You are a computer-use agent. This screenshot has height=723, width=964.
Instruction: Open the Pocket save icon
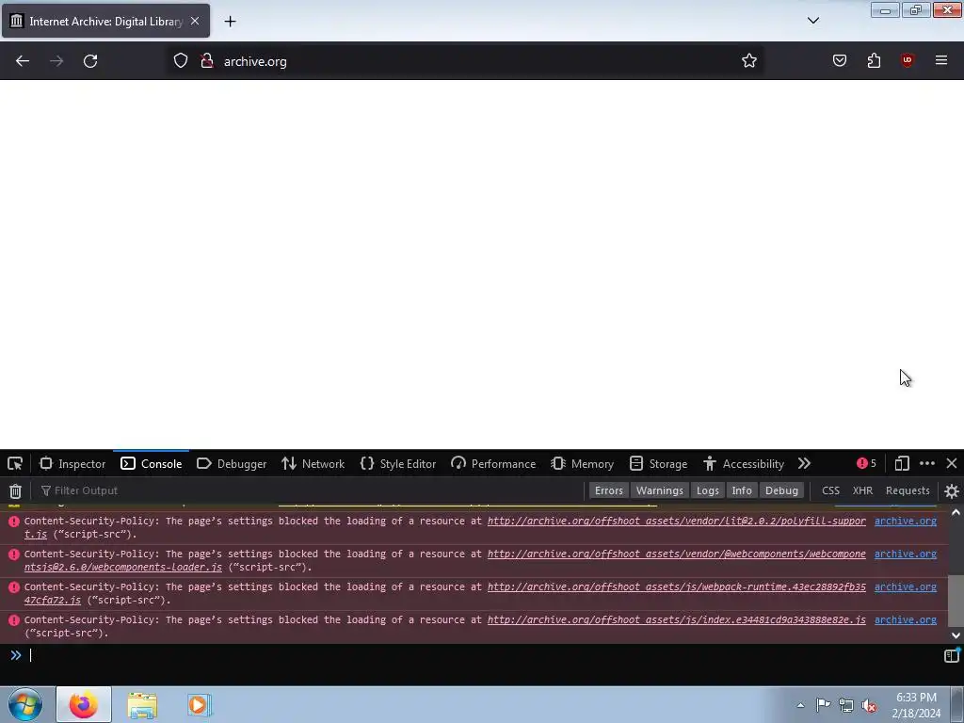pyautogui.click(x=839, y=61)
